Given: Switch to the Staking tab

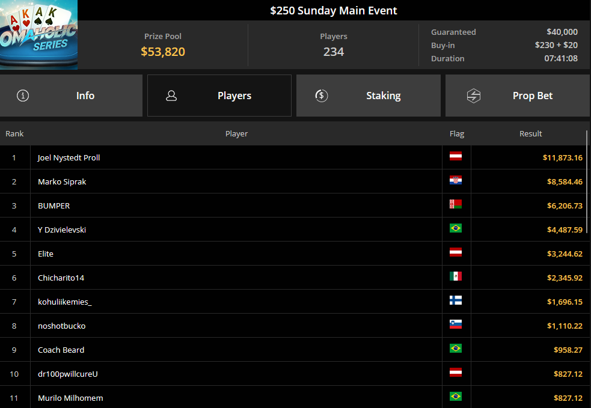Looking at the screenshot, I should [368, 96].
